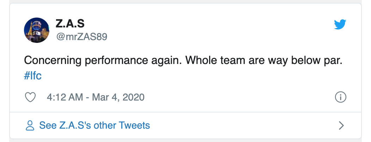Expand with the right chevron arrow
This screenshot has width=371, height=142.
341,125
